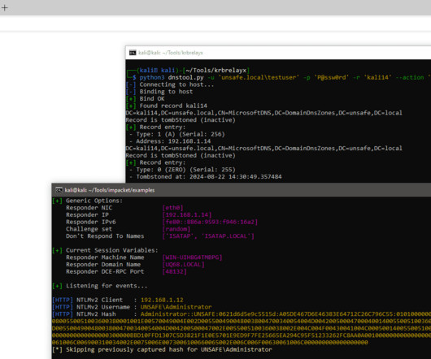Screen dimensions: 431x359
Task: Click NTLMv2 Hash Administrator::UNSAFE value
Action: (285, 314)
